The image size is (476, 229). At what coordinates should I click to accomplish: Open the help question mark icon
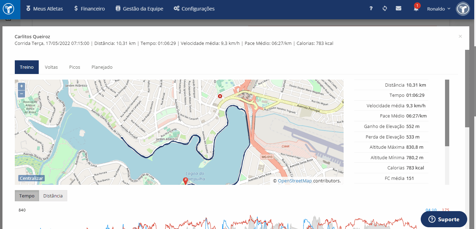coord(371,9)
